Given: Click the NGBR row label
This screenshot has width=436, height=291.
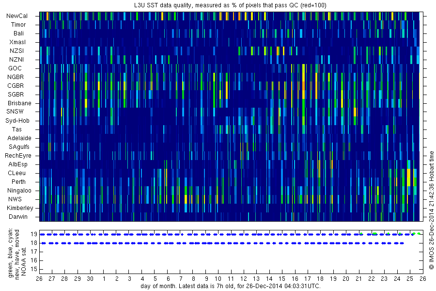Looking at the screenshot, I should (x=16, y=77).
